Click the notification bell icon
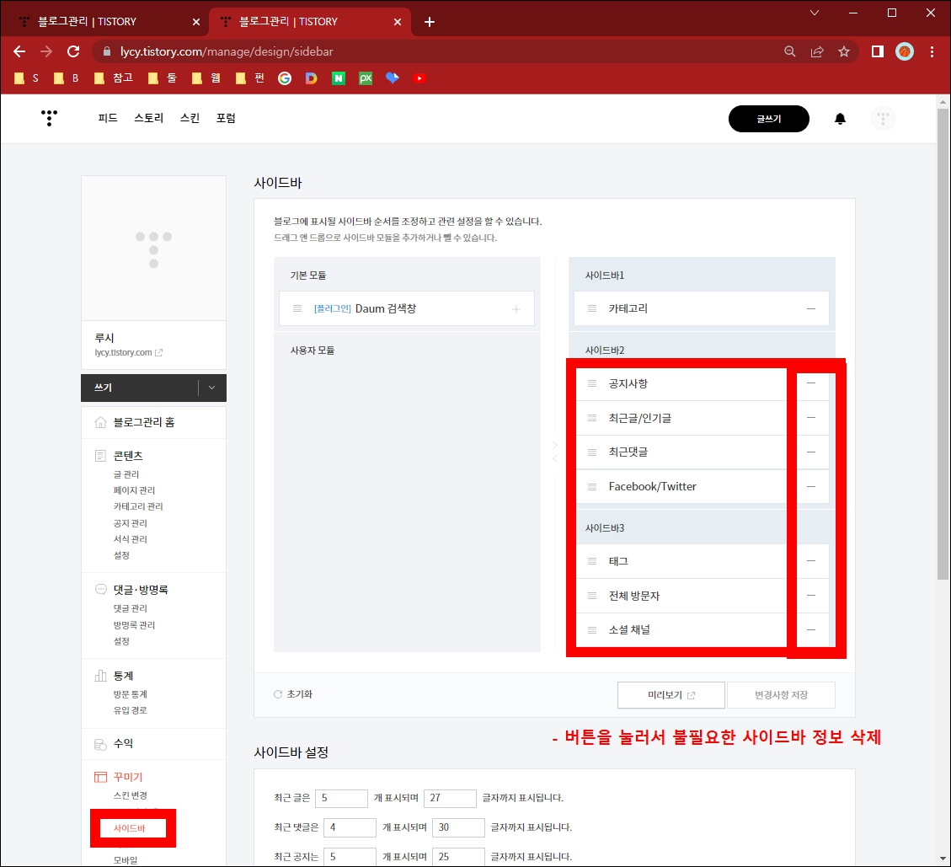The image size is (951, 867). [840, 119]
